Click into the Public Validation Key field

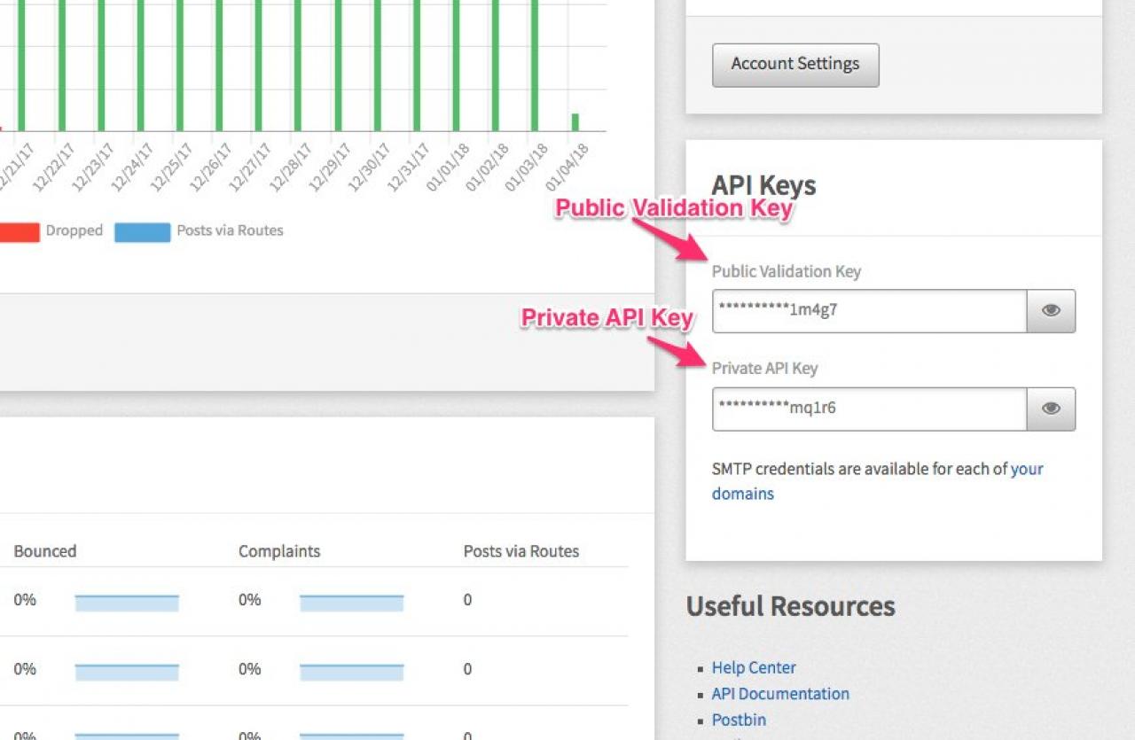(869, 311)
